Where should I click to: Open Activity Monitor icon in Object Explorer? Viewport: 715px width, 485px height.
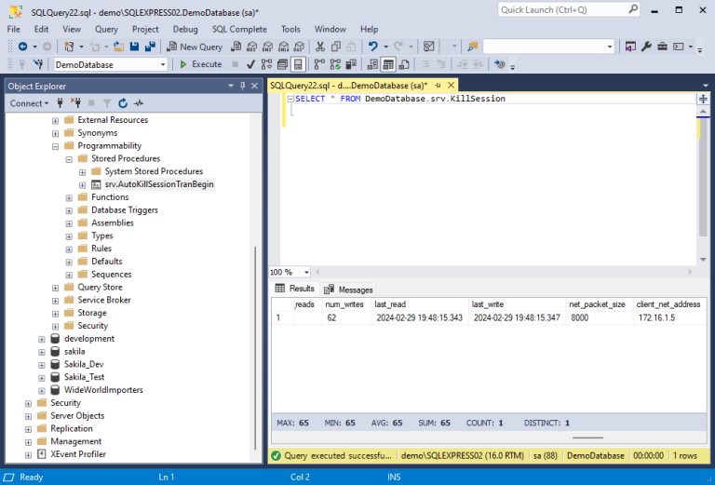139,103
